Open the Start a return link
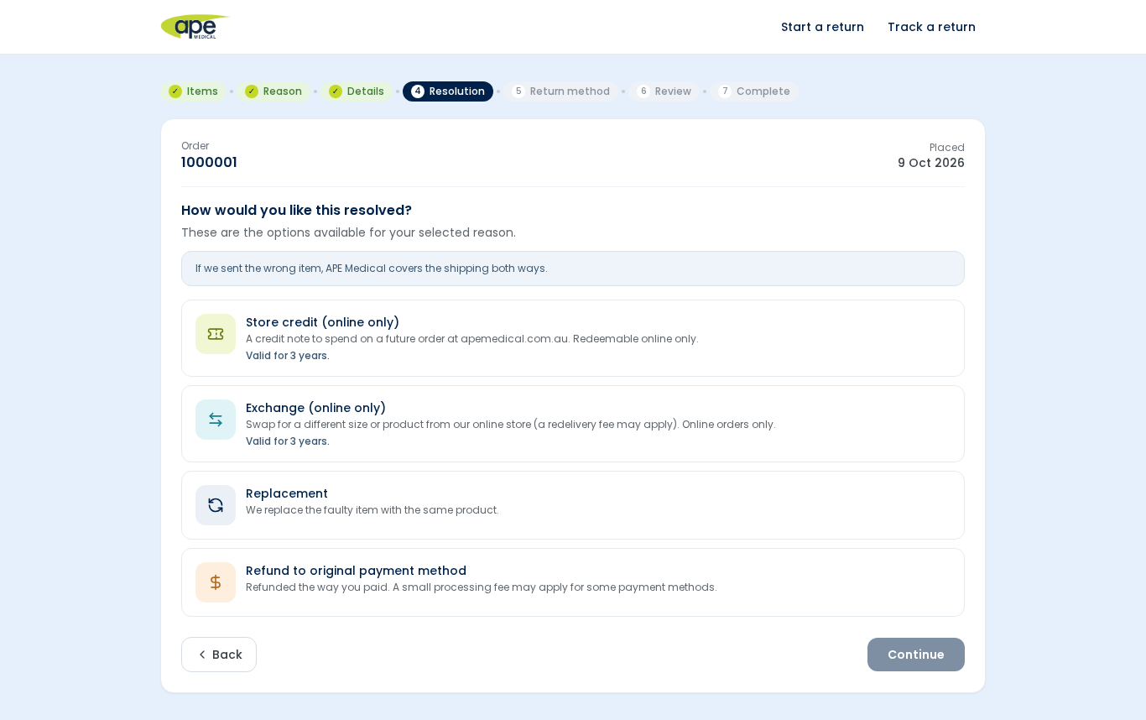 (822, 27)
